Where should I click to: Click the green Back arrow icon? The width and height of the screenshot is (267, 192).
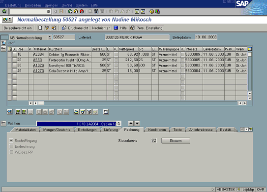(70, 11)
